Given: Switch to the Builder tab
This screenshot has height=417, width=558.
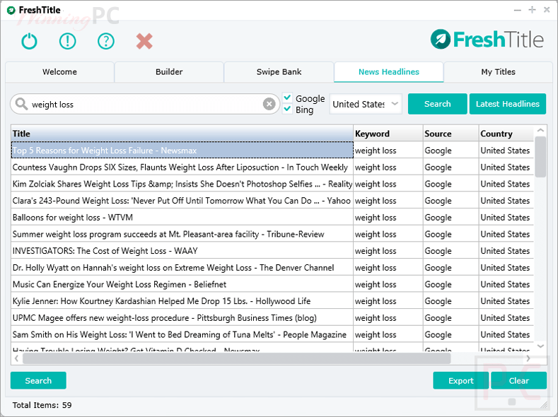Looking at the screenshot, I should [169, 72].
